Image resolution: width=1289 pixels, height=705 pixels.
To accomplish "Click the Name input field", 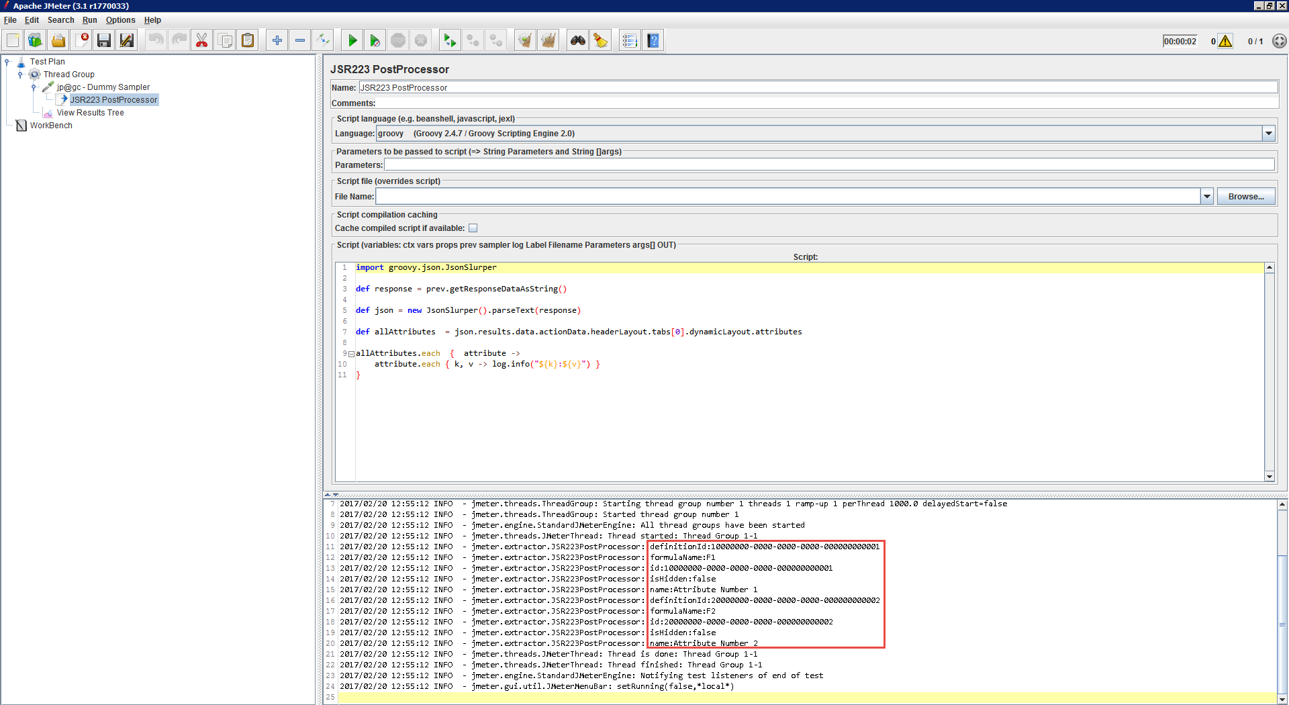I will click(818, 87).
